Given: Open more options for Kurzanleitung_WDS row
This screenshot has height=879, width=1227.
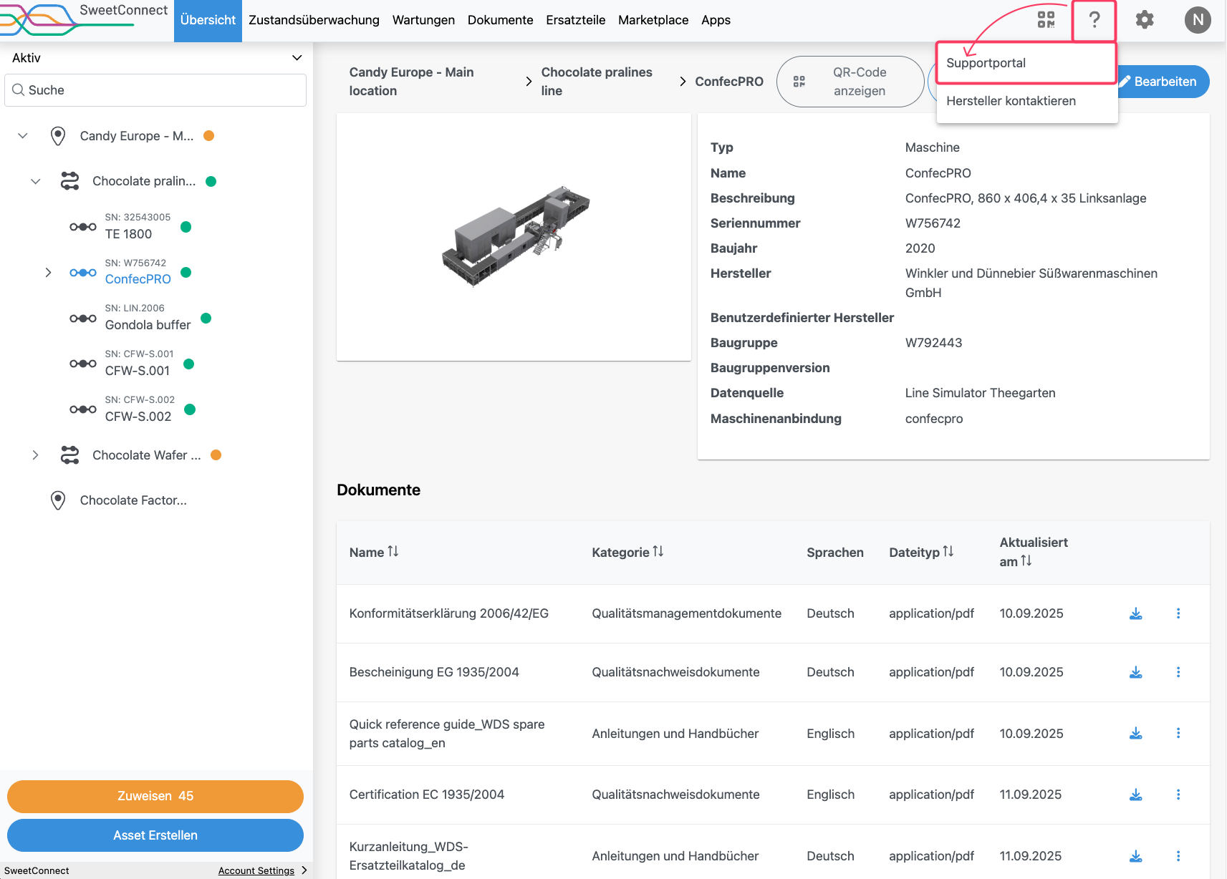Looking at the screenshot, I should point(1178,856).
